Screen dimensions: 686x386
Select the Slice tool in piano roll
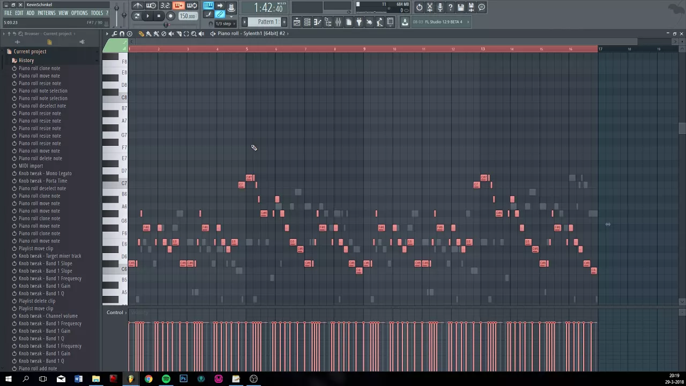[x=178, y=33]
